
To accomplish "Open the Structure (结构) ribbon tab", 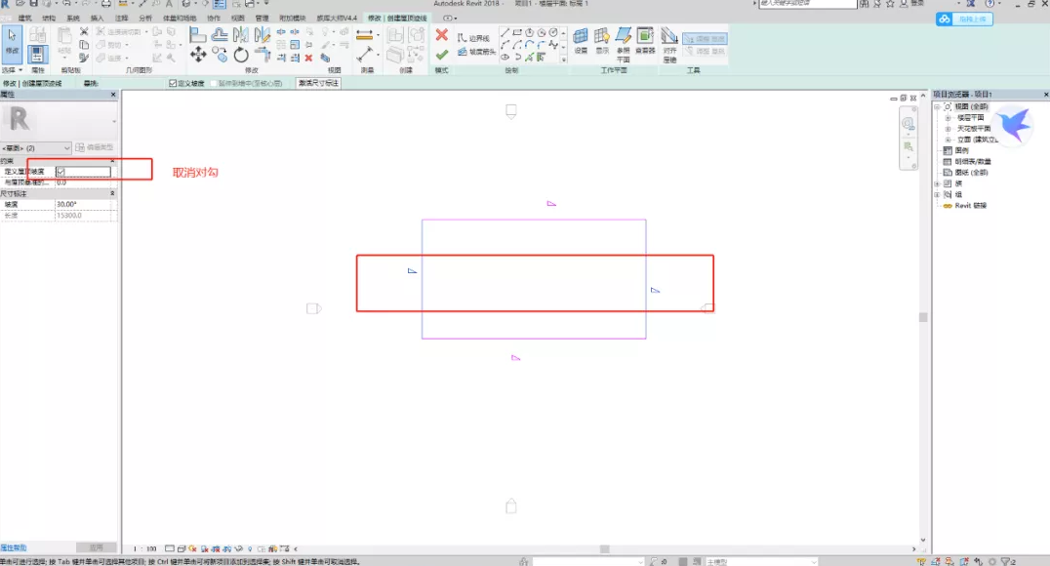I will (x=49, y=19).
